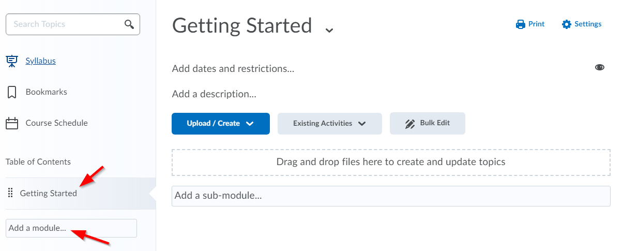Image resolution: width=623 pixels, height=251 pixels.
Task: Click the Syllabus presentation board icon
Action: tap(11, 61)
